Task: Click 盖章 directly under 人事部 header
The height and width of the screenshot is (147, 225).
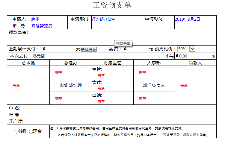Action: click(x=143, y=72)
